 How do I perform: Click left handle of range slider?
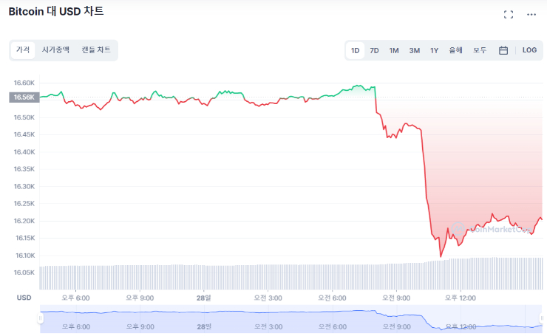41,318
